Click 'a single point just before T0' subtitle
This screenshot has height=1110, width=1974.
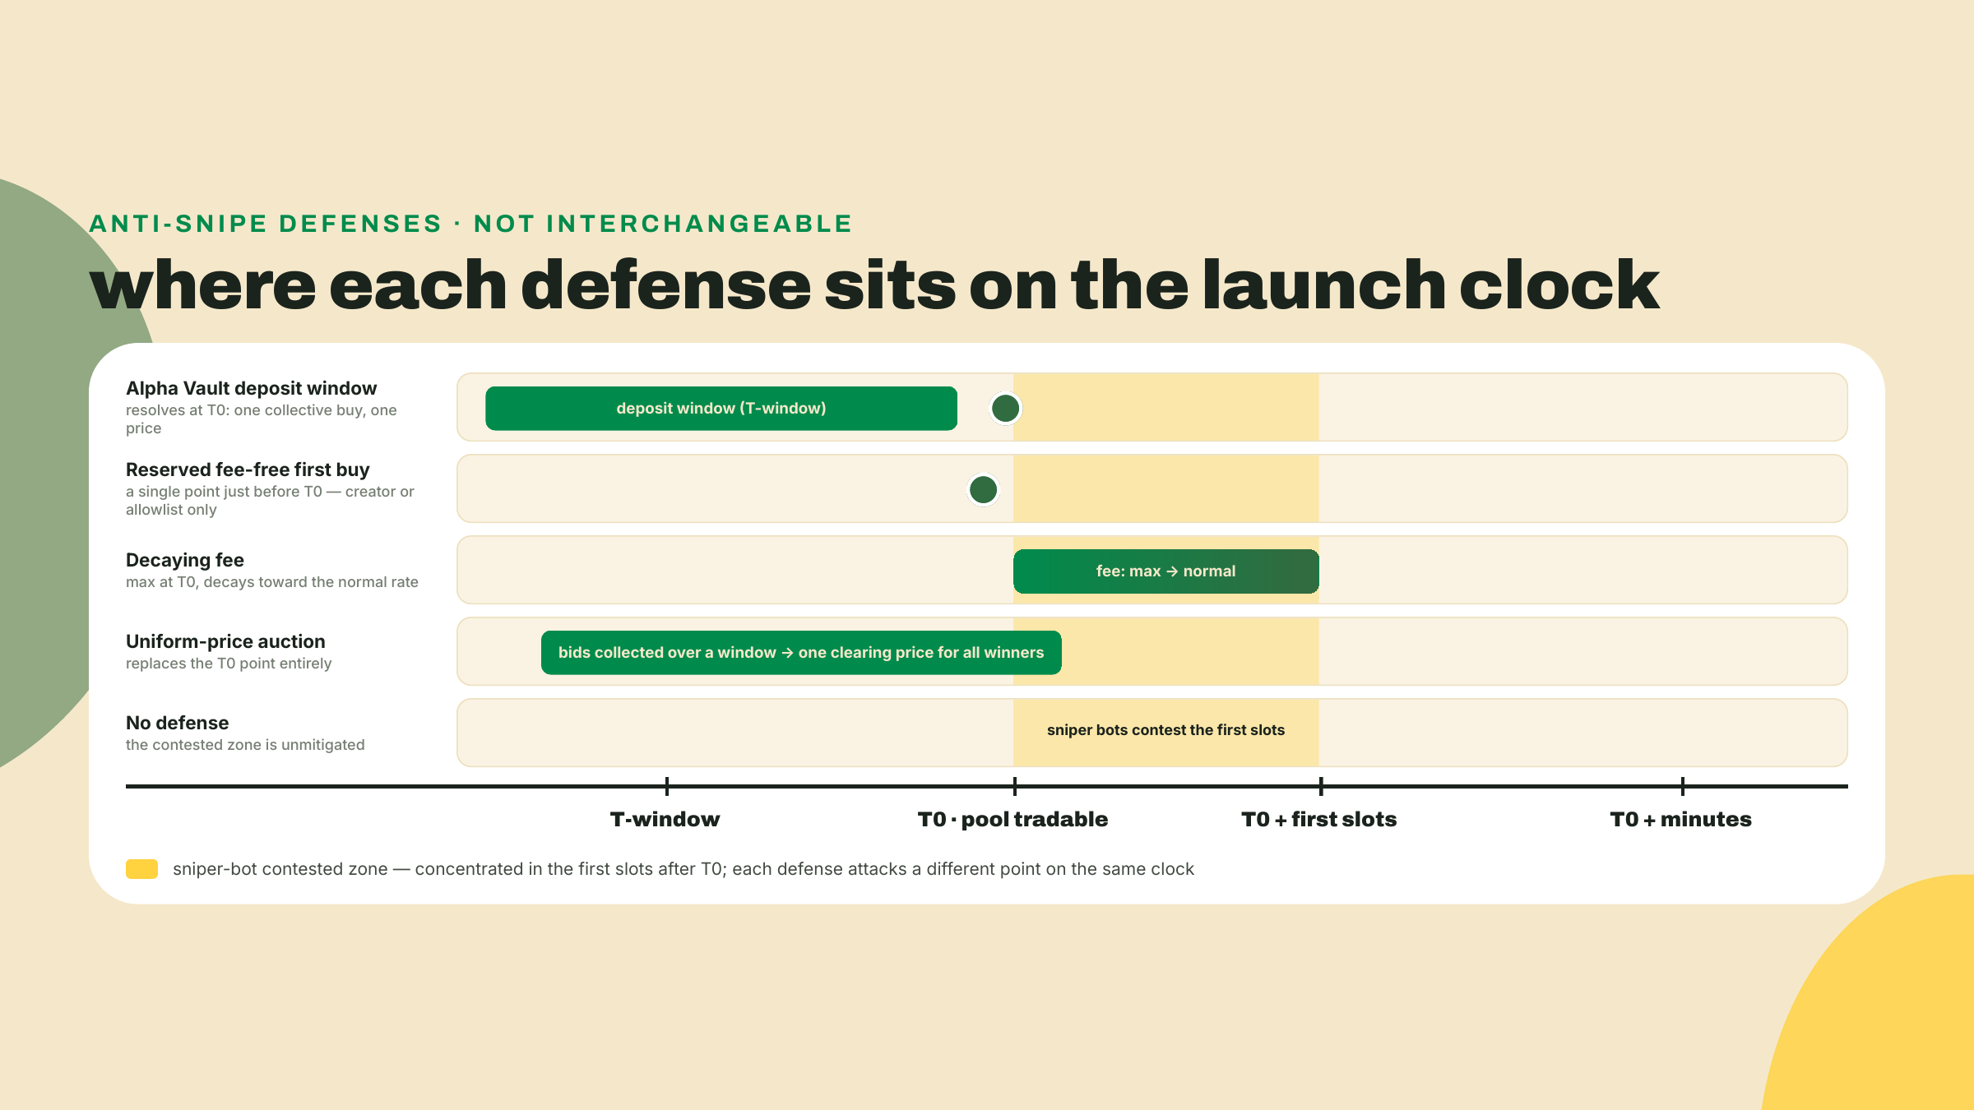(x=270, y=501)
